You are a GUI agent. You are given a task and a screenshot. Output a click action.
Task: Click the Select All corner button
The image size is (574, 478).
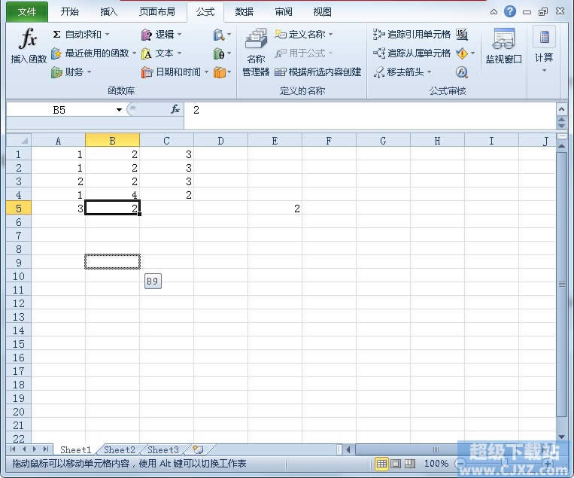tap(19, 140)
